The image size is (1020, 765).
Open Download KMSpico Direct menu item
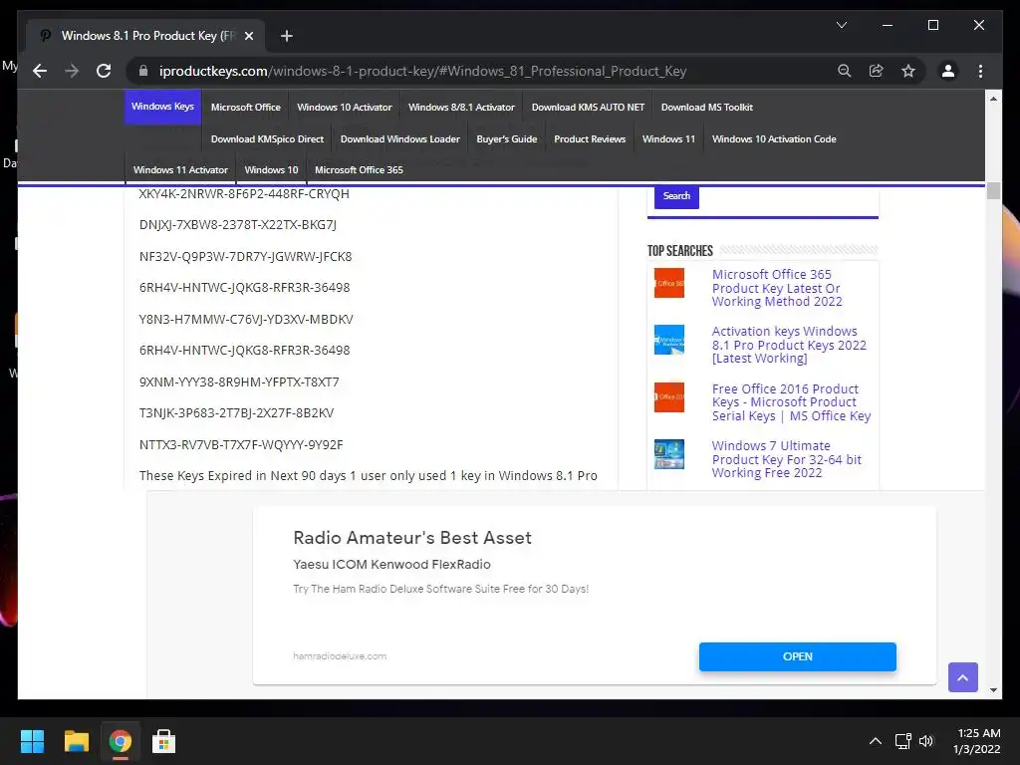pyautogui.click(x=267, y=139)
